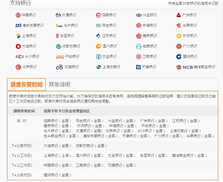Click the 北京银行 red logo icon
Image resolution: width=223 pixels, height=182 pixels.
(18, 67)
